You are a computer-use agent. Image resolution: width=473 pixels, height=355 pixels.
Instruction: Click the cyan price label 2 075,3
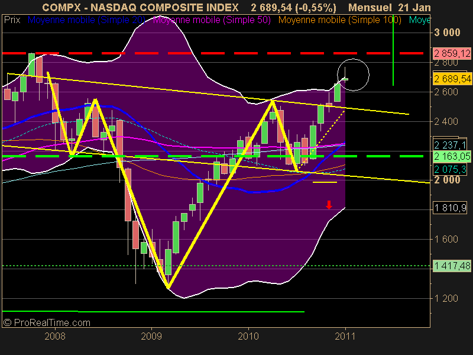[x=450, y=169]
